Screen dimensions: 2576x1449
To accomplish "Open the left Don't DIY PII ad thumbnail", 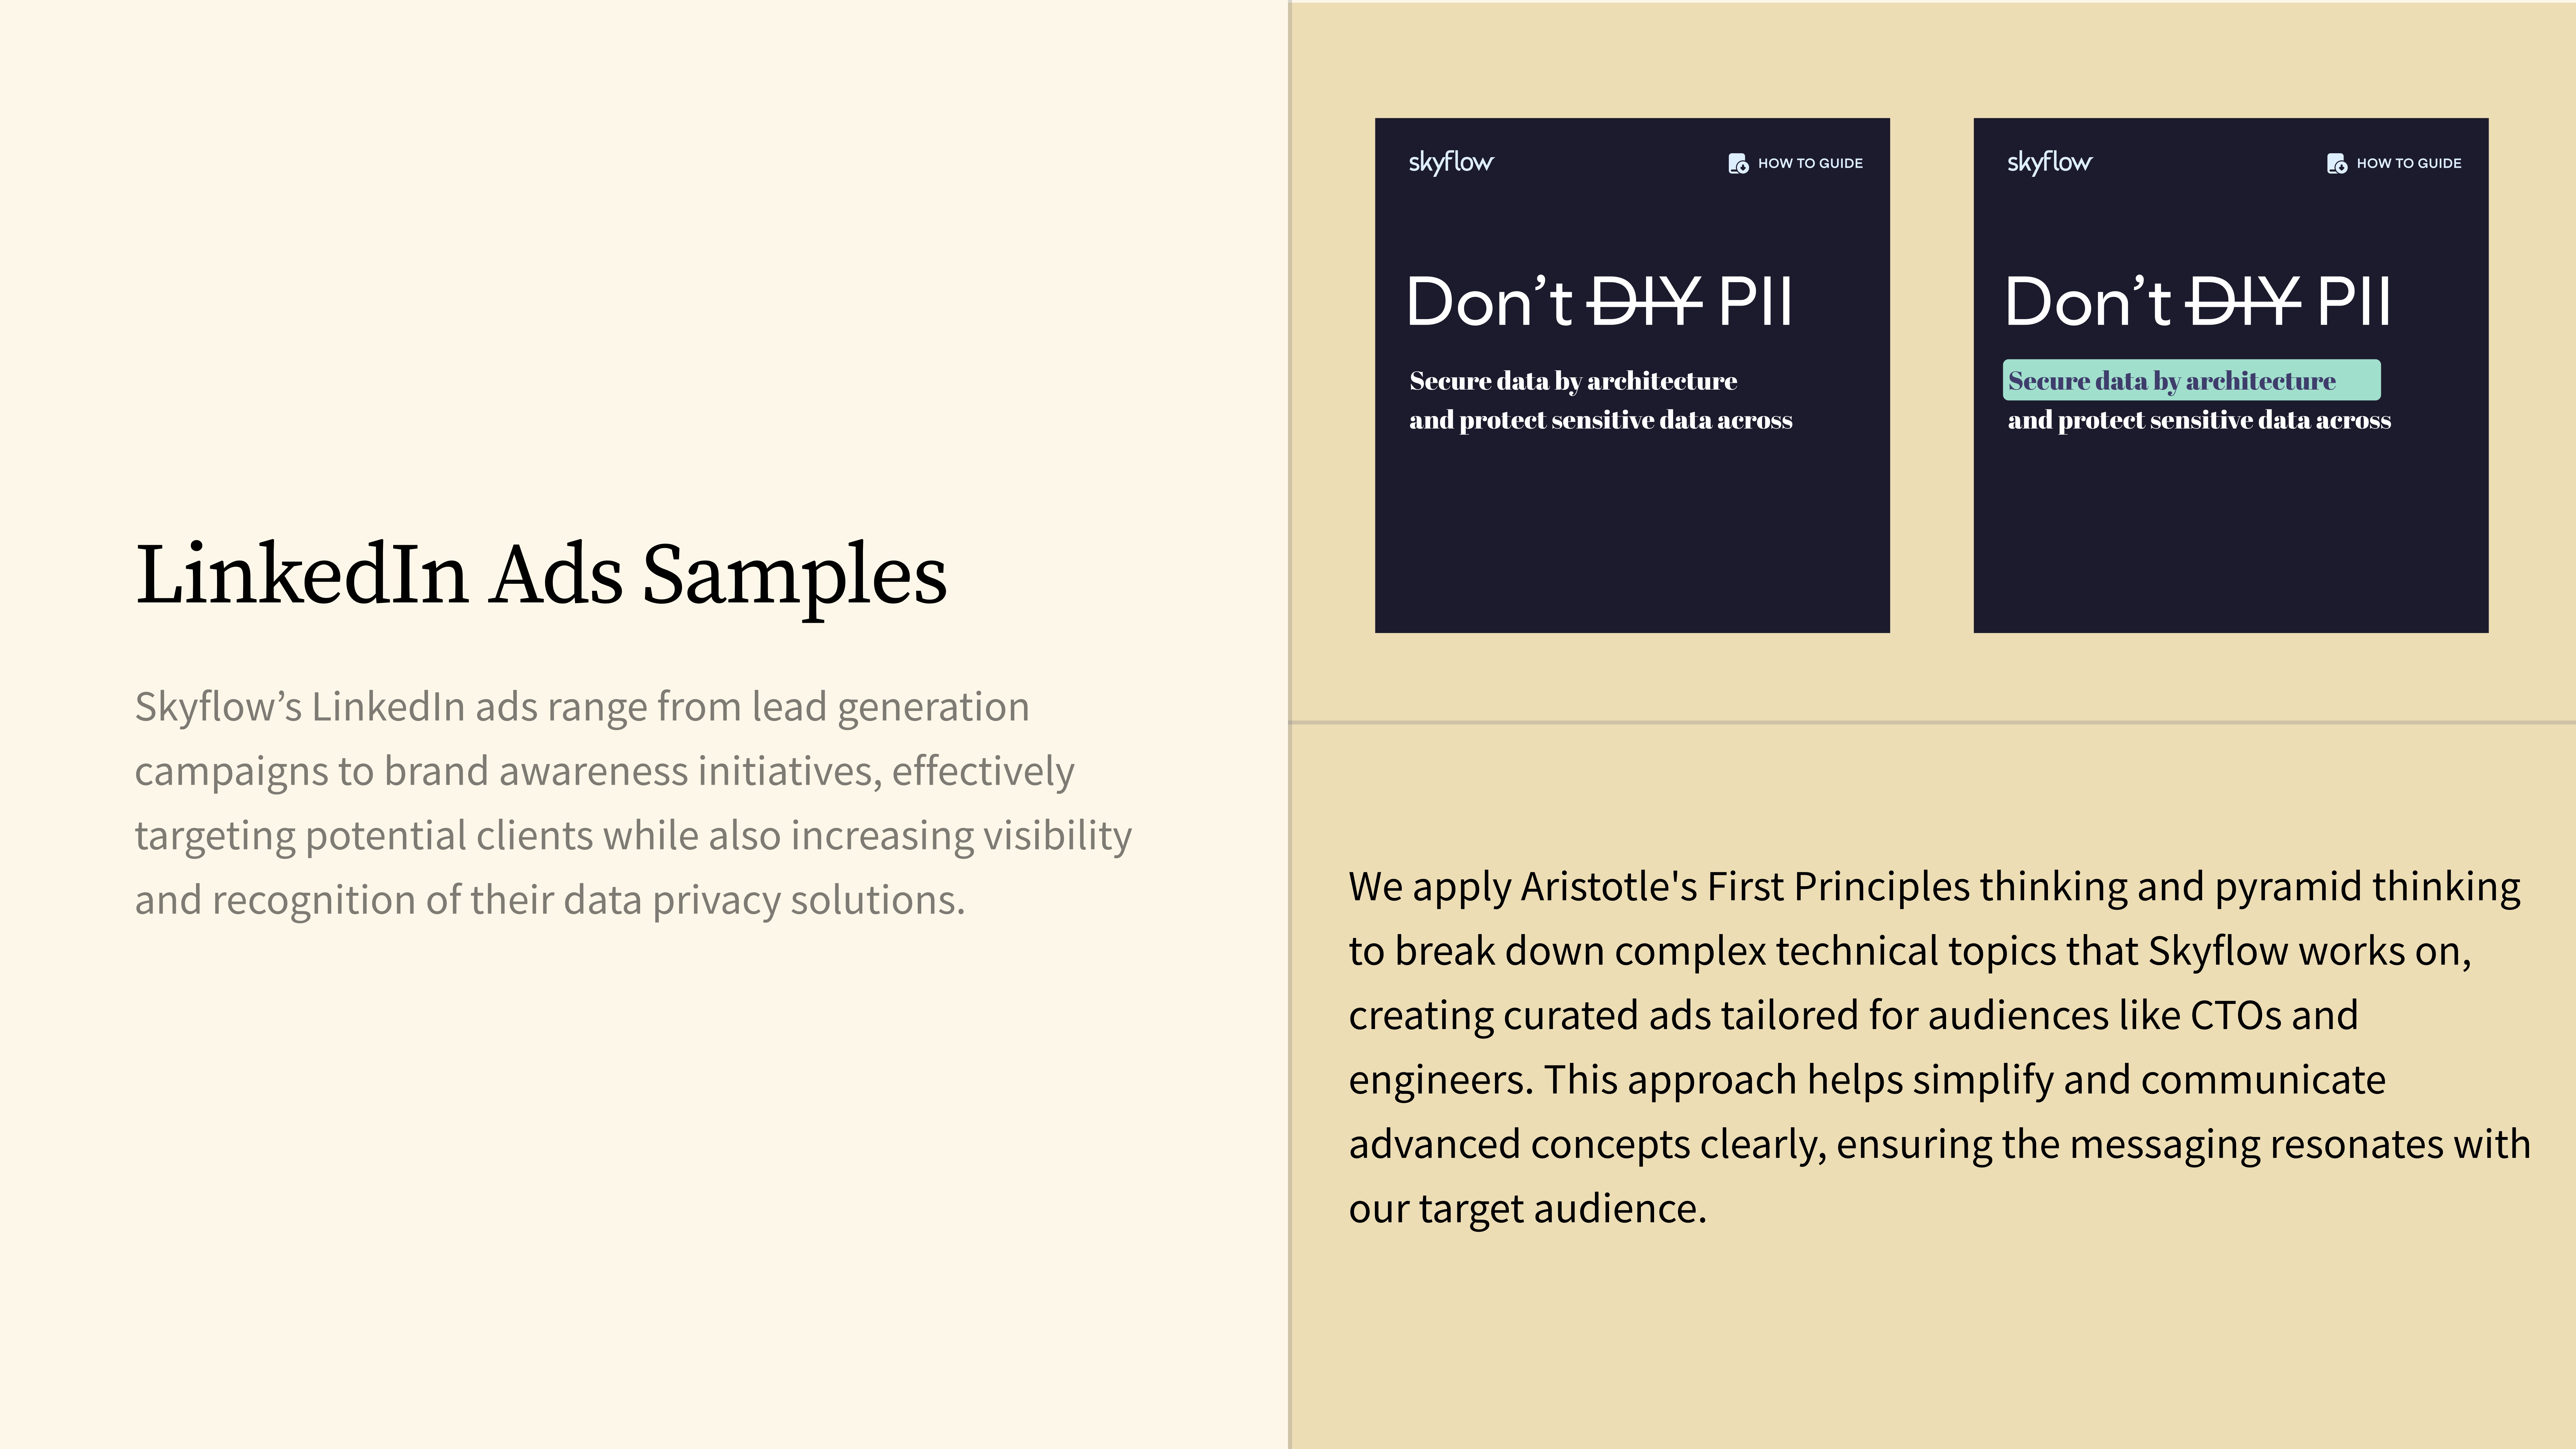I will coord(1632,375).
